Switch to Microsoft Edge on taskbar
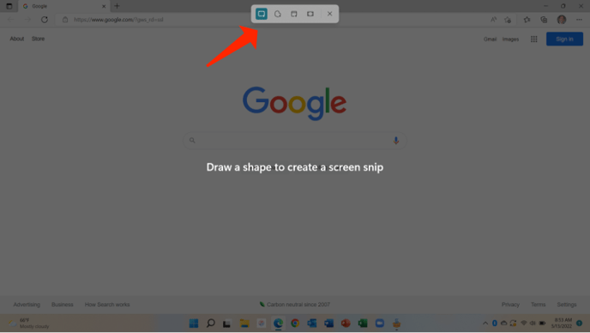 click(x=278, y=324)
